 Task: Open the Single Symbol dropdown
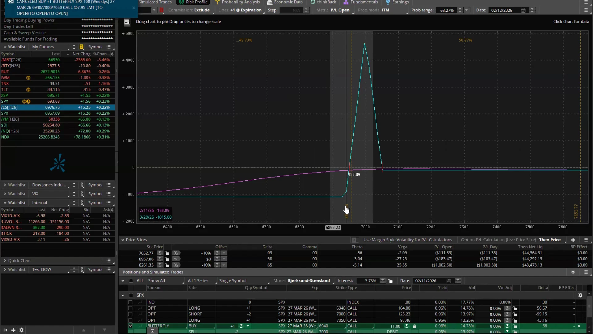pos(244,281)
